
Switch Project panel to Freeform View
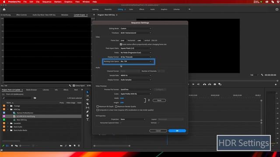[x=16, y=146]
